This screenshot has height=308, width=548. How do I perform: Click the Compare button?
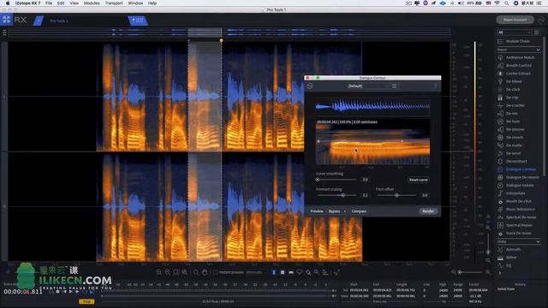[359, 211]
